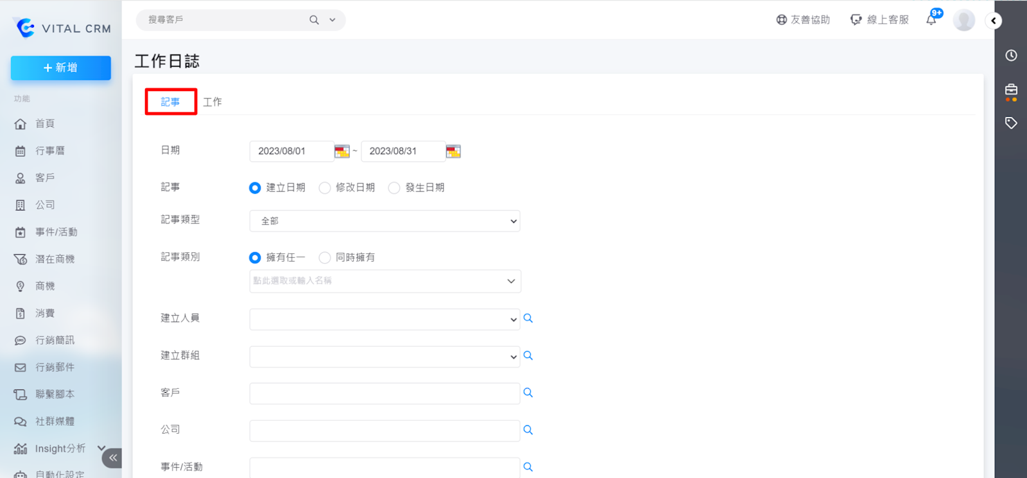The width and height of the screenshot is (1027, 478).
Task: Click the briefcase icon in right sidebar
Action: pyautogui.click(x=1011, y=90)
